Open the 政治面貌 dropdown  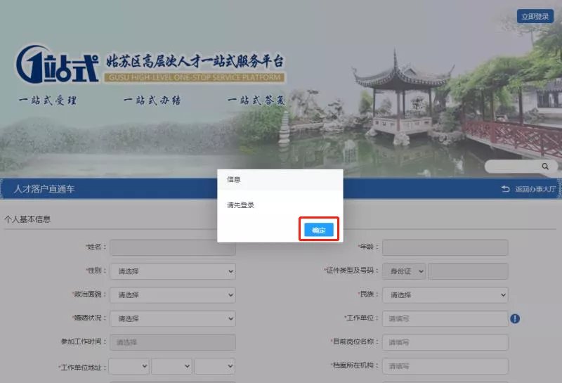click(x=173, y=294)
